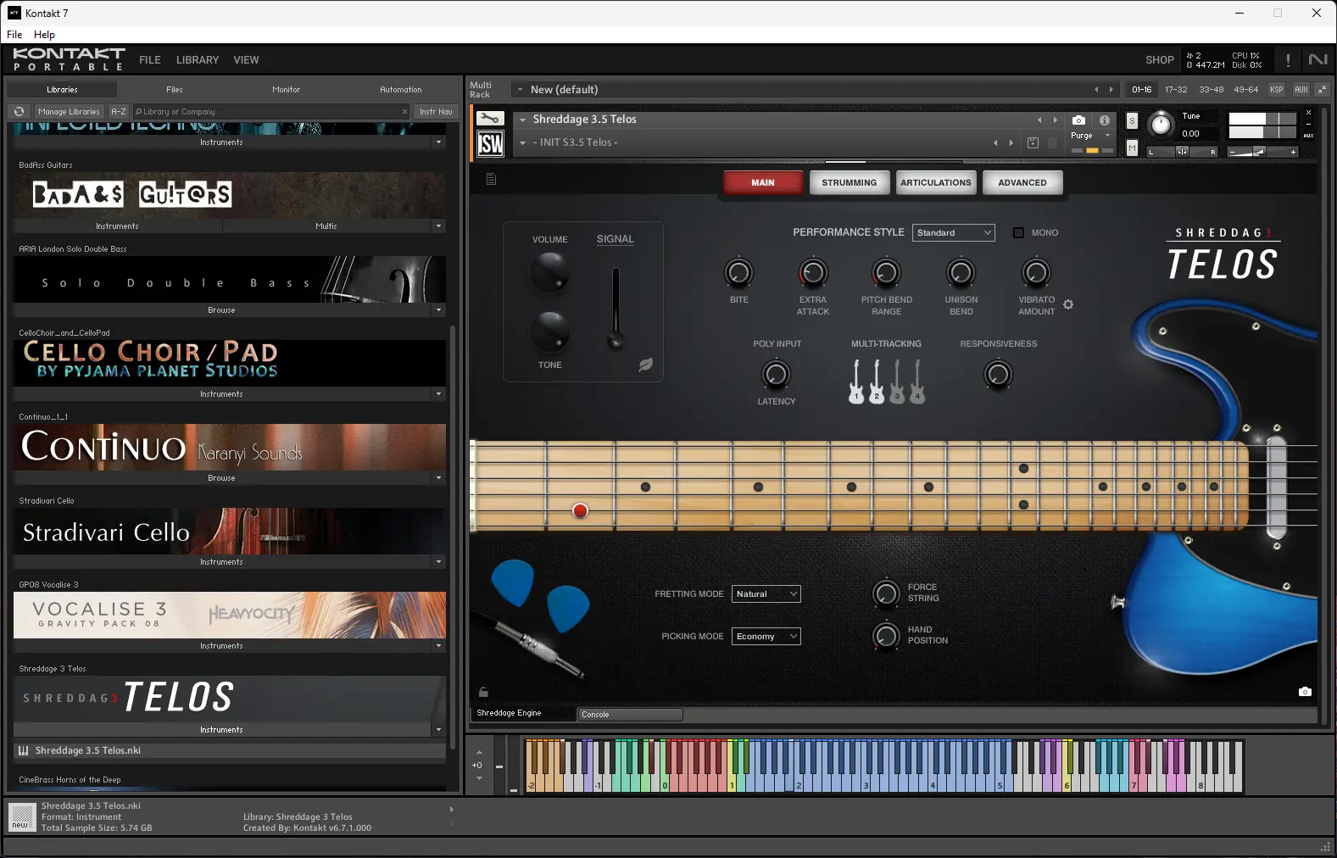Open the SHOP link
The image size is (1337, 858).
[x=1159, y=60]
